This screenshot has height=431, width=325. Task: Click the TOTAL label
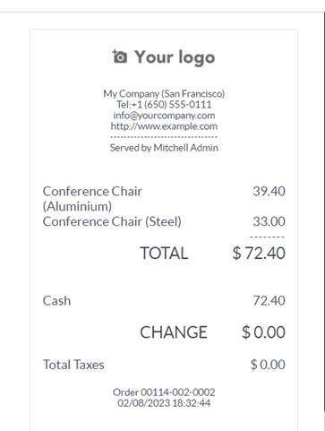164,254
